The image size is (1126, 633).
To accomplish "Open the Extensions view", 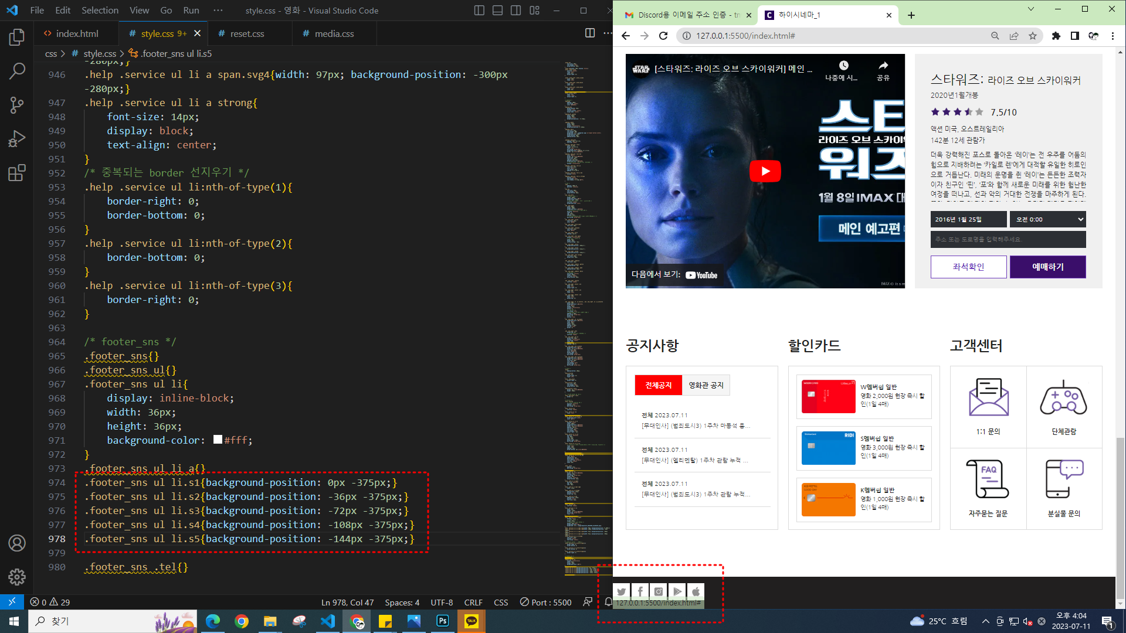I will [16, 173].
